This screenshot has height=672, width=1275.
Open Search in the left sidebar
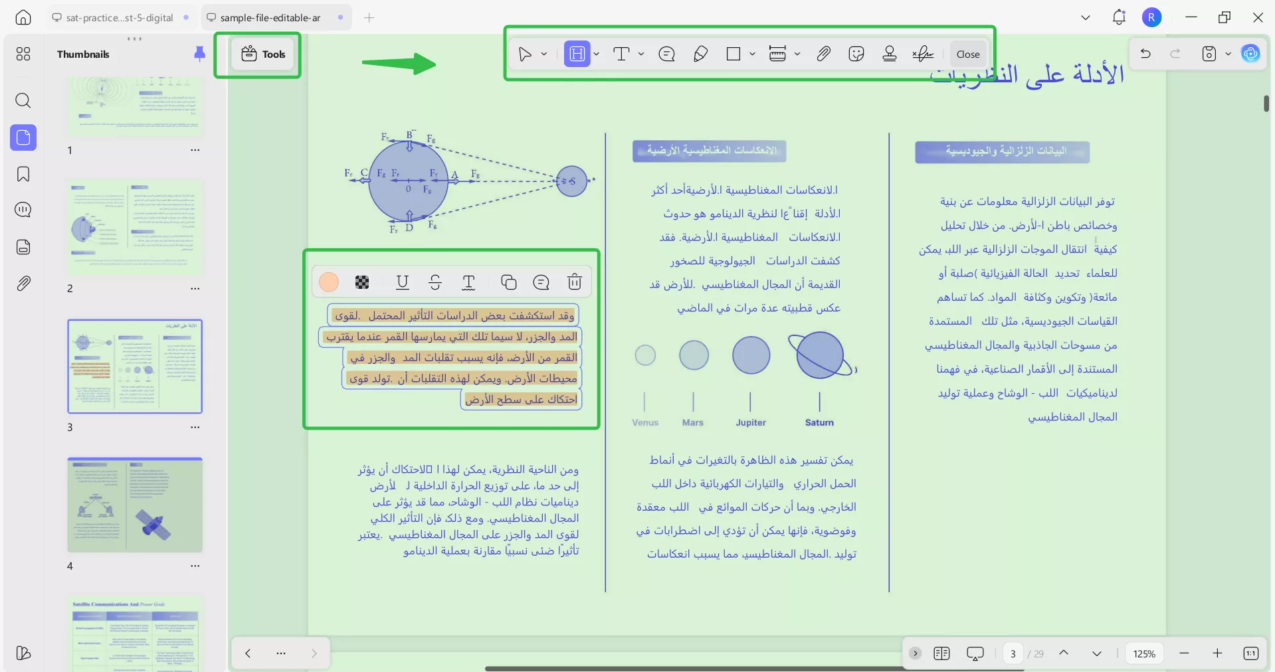click(23, 101)
